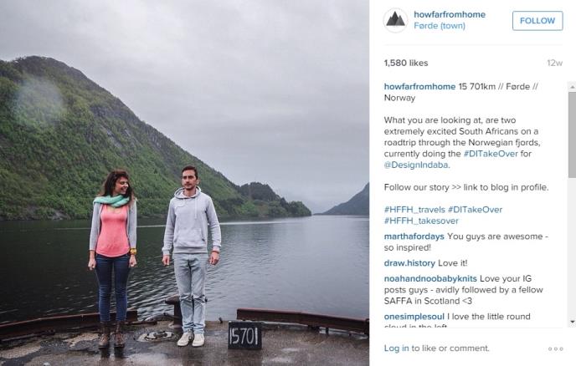Click the scrollbar down arrow
The height and width of the screenshot is (366, 576).
(x=572, y=322)
